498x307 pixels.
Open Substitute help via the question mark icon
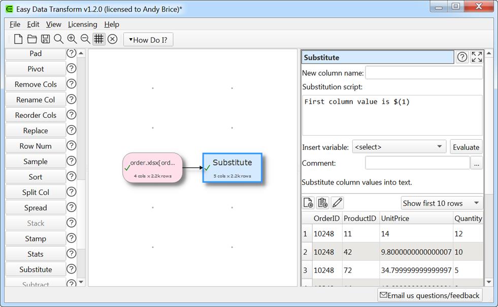tap(461, 57)
